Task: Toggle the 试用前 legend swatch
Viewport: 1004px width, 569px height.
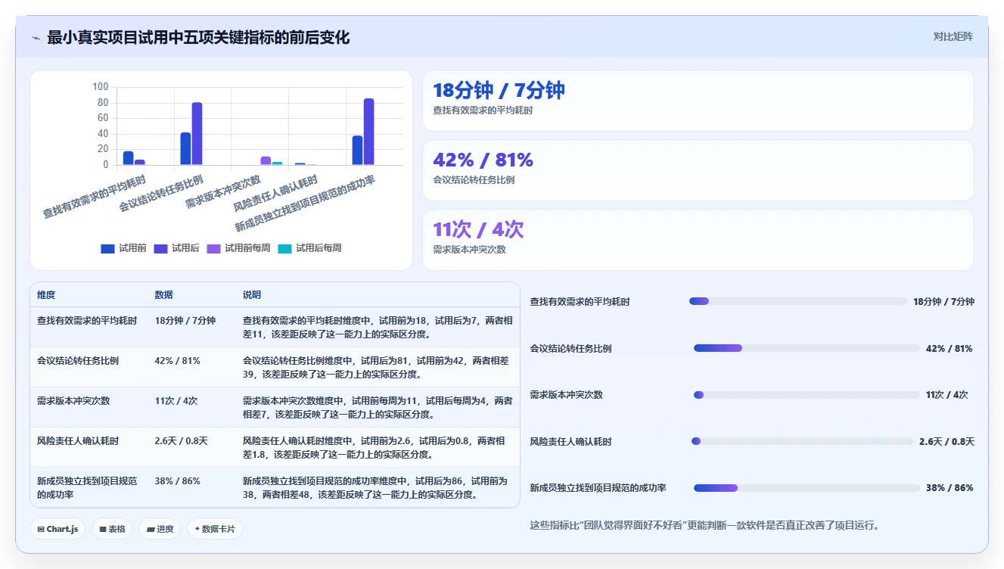Action: [x=107, y=248]
